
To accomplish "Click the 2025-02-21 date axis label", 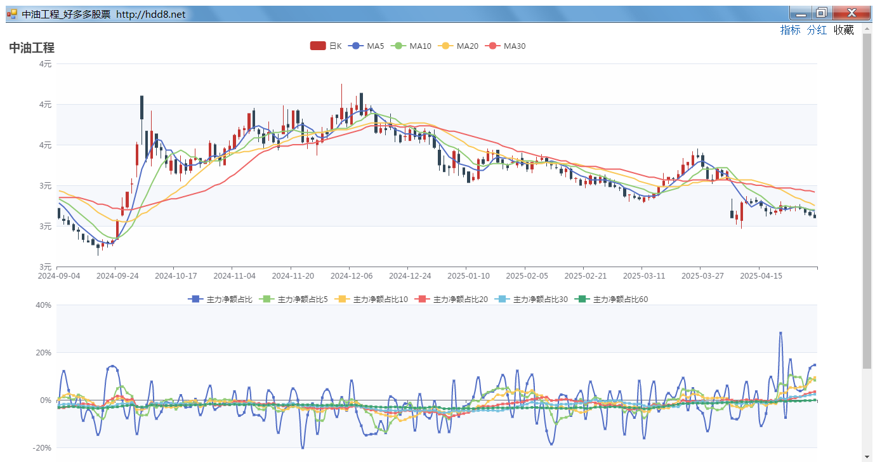I will click(585, 276).
